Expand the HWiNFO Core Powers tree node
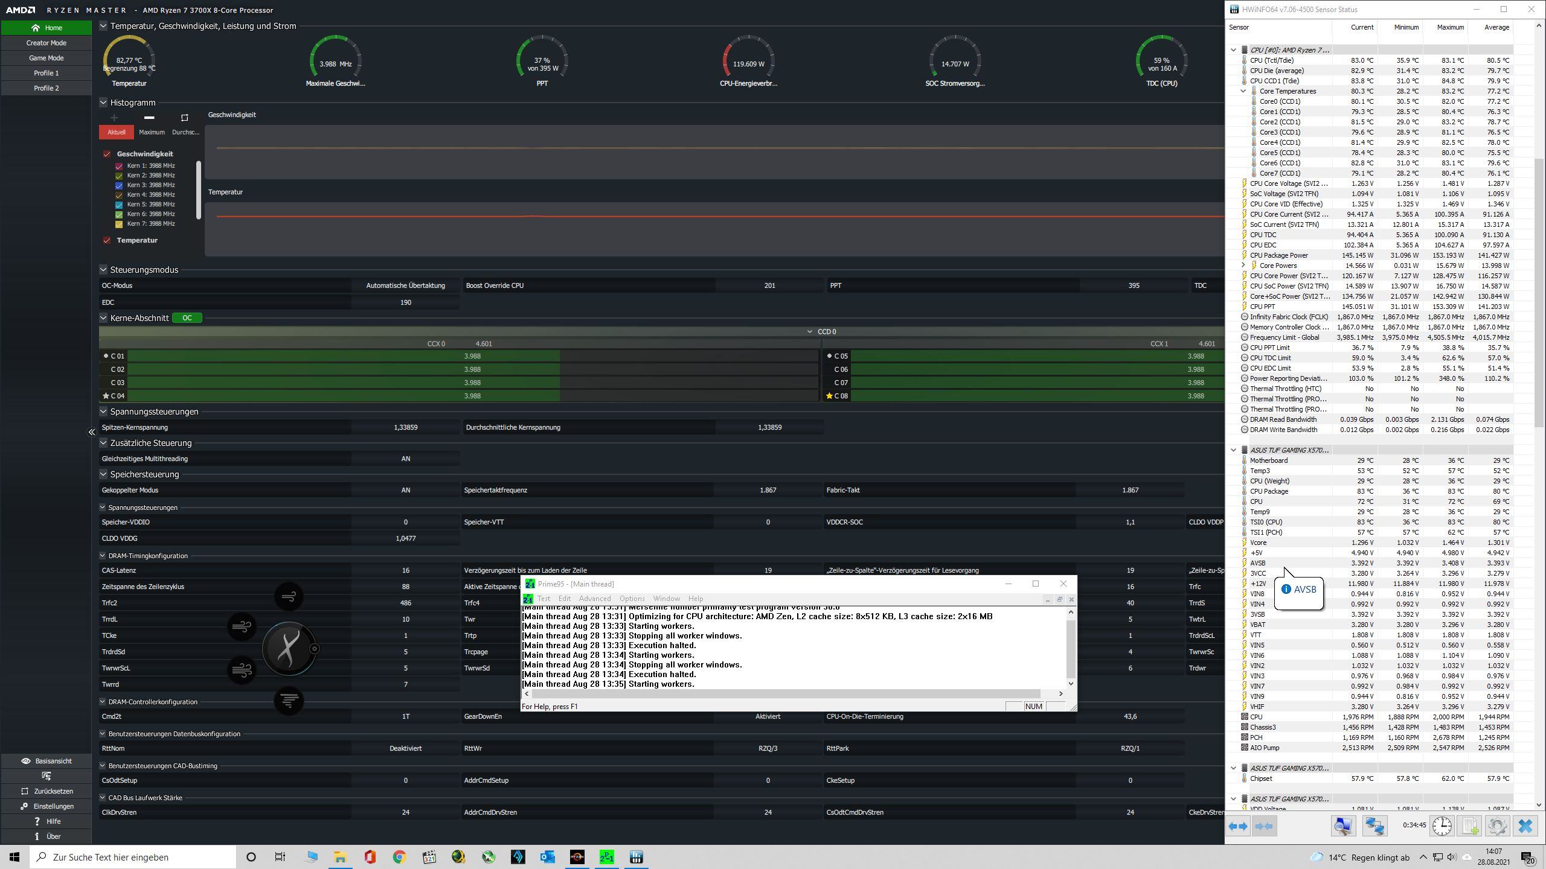The image size is (1546, 869). tap(1243, 266)
